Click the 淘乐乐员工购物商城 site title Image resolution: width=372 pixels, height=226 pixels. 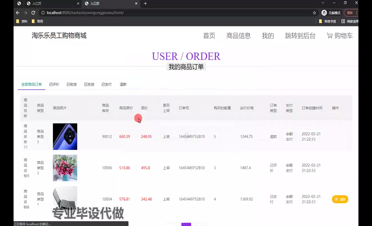pyautogui.click(x=59, y=36)
